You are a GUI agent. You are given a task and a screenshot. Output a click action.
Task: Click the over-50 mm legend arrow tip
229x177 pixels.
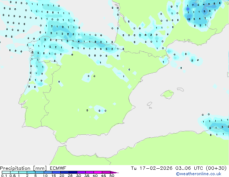114,172
